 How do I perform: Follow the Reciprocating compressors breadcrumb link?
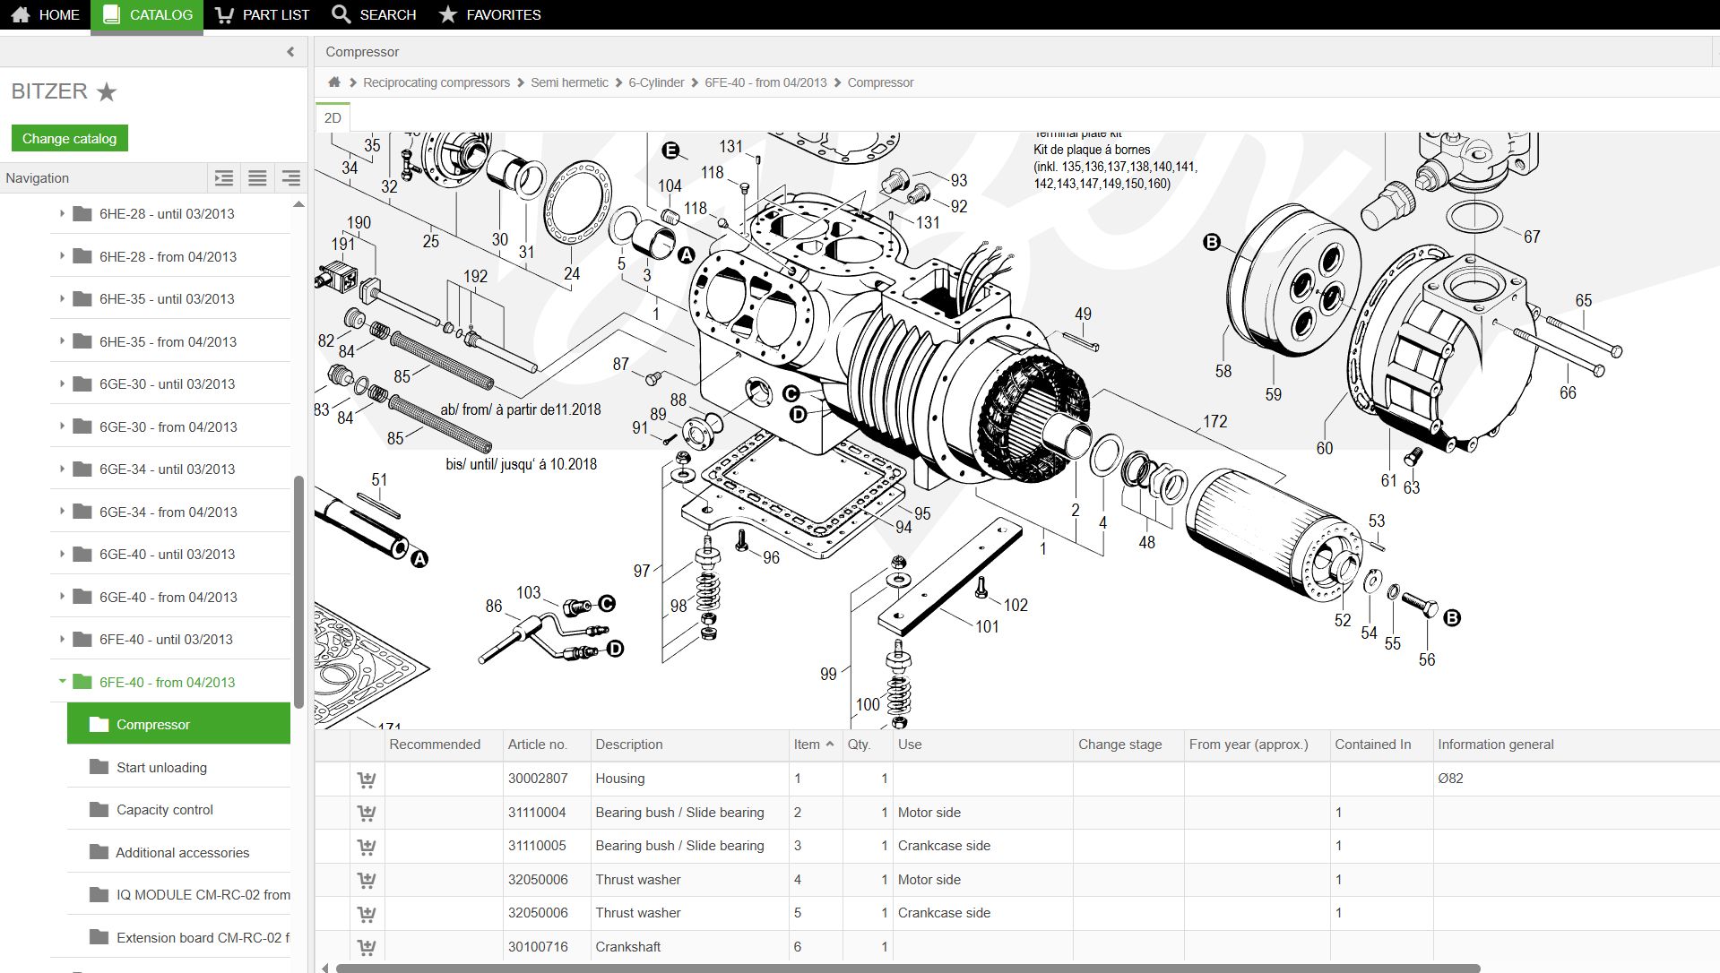point(436,82)
